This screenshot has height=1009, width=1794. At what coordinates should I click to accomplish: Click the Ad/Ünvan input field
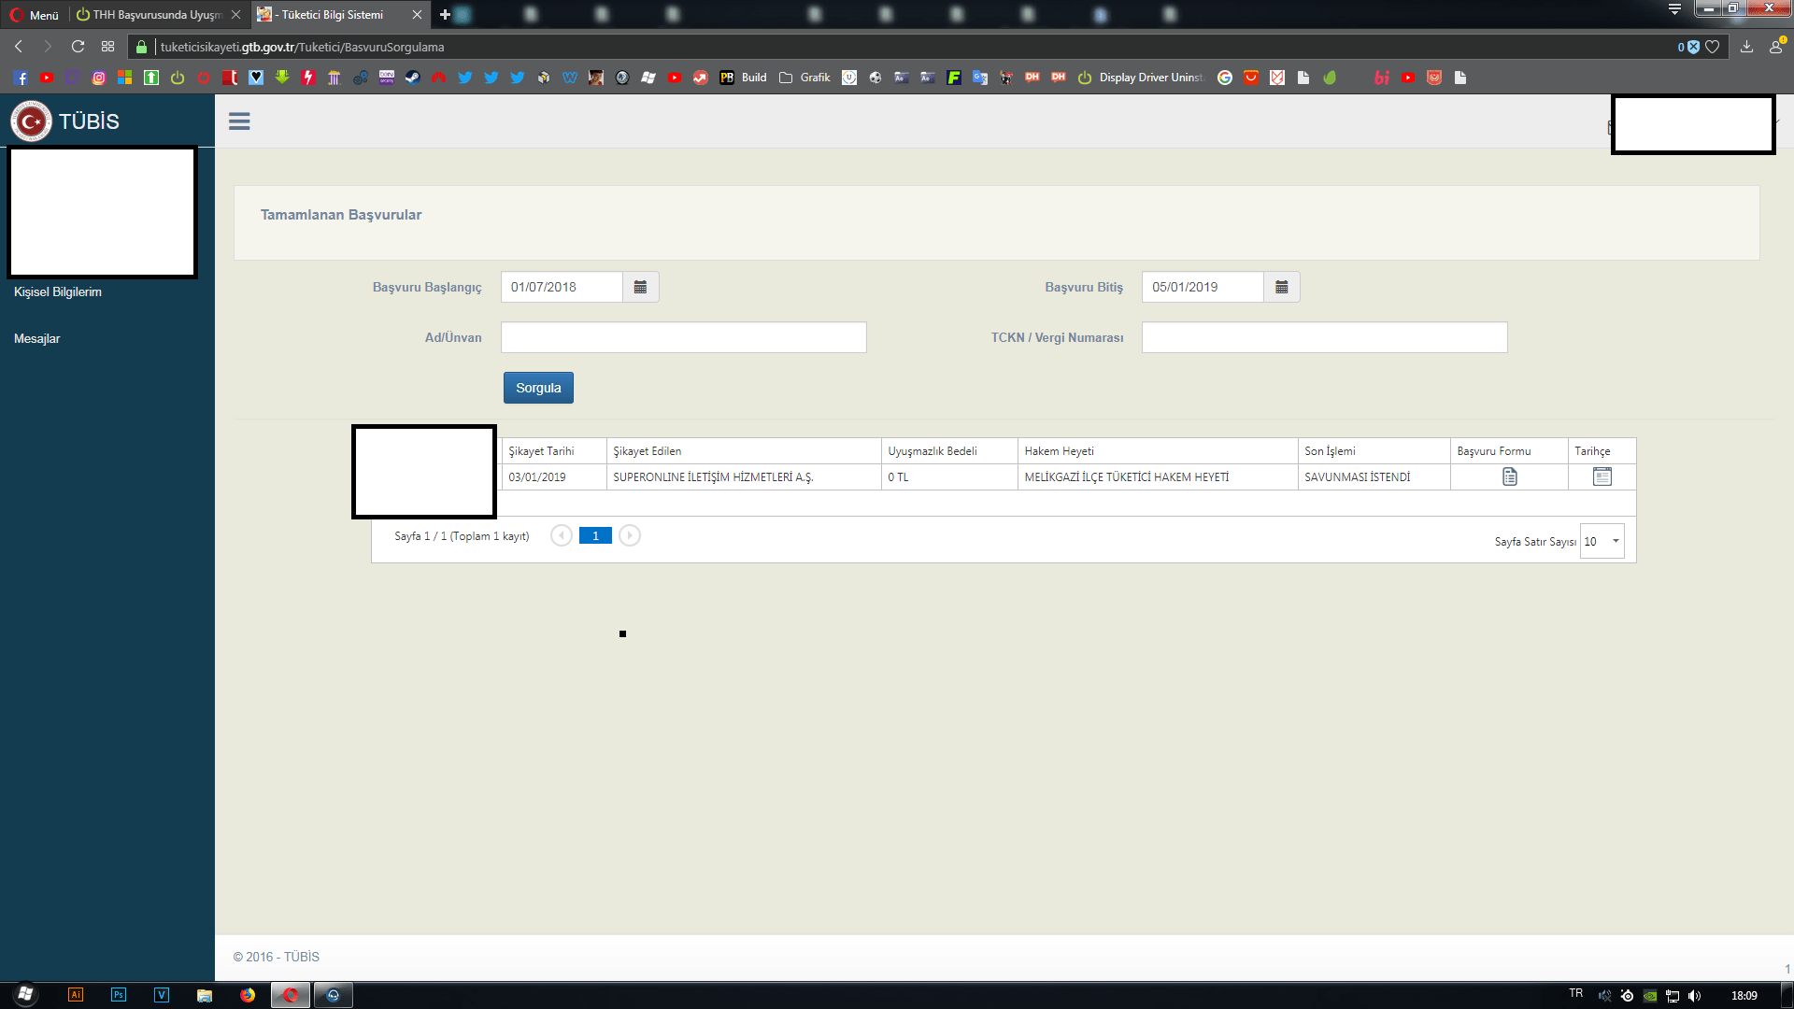[x=683, y=337]
